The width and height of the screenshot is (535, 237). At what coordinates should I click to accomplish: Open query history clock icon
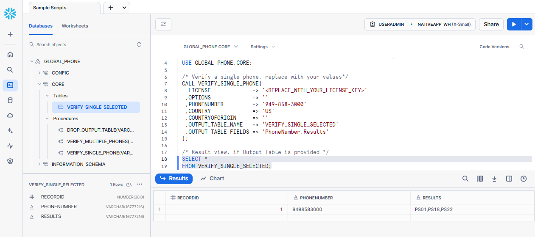click(524, 179)
